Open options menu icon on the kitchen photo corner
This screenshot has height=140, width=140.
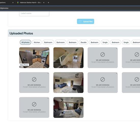coord(48,48)
